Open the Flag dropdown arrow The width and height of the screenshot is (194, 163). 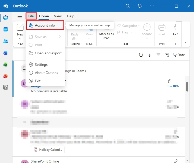131,32
